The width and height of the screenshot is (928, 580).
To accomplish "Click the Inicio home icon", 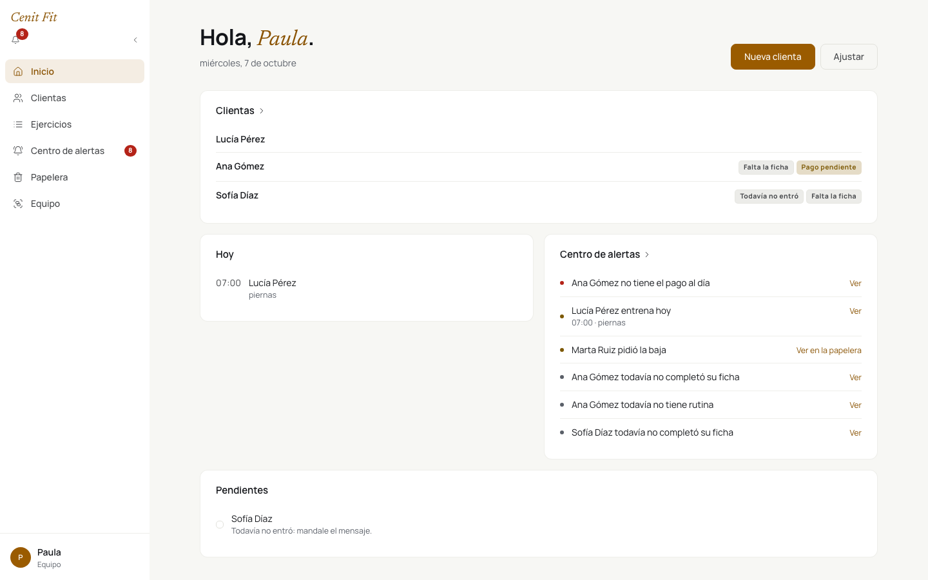I will coord(18,72).
